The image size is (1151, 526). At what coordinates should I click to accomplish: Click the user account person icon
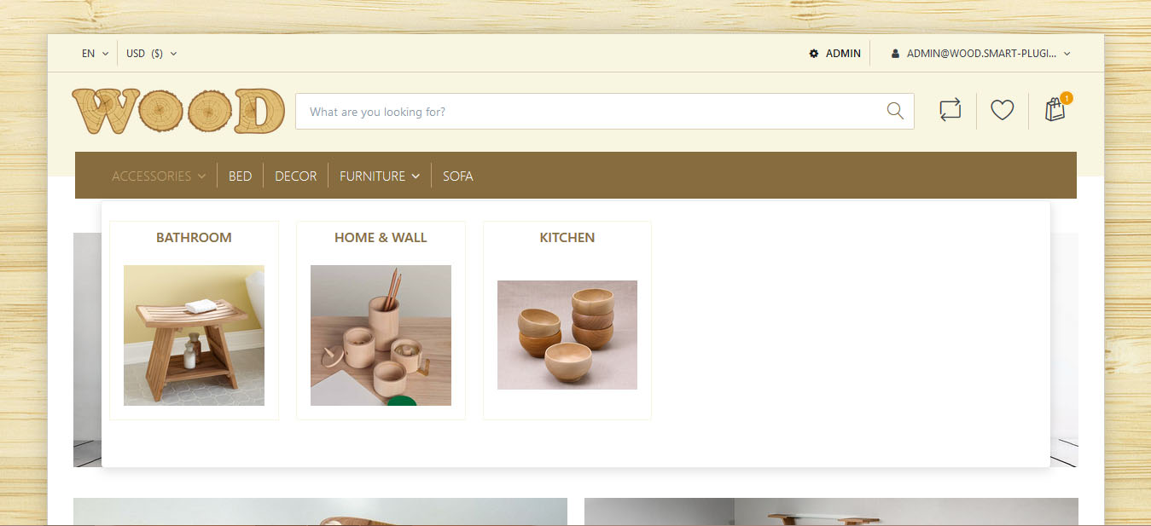895,54
